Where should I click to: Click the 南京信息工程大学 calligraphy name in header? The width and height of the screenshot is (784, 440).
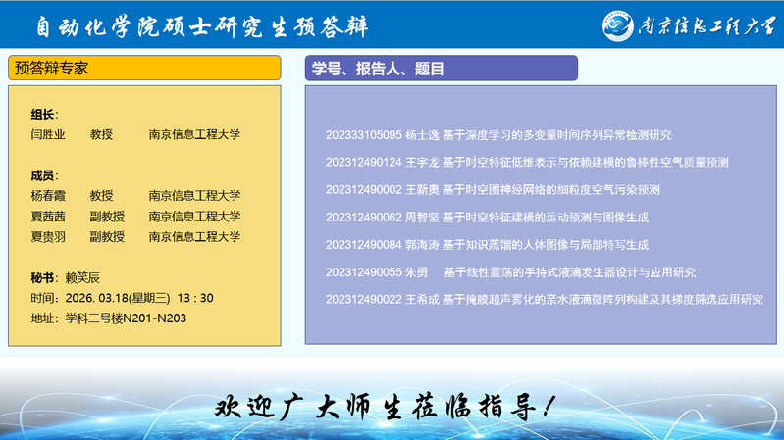[703, 24]
